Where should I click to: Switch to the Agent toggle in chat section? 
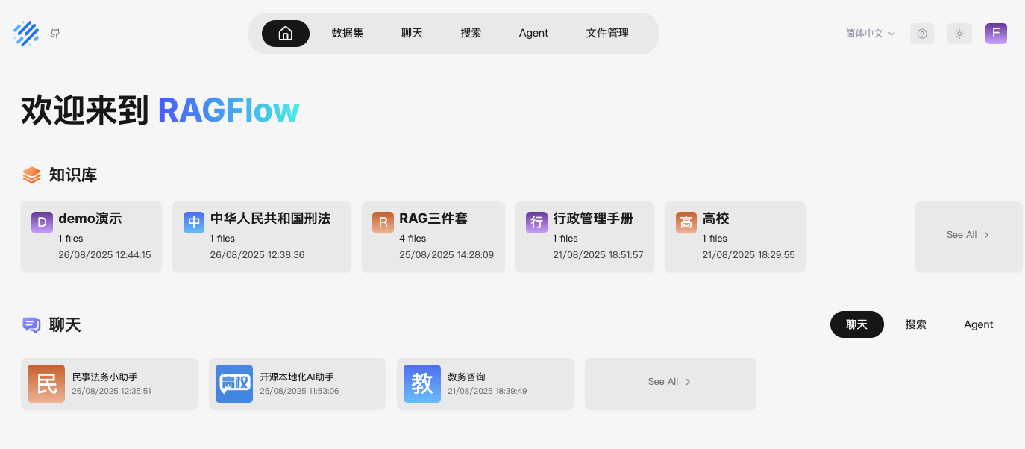(x=978, y=324)
